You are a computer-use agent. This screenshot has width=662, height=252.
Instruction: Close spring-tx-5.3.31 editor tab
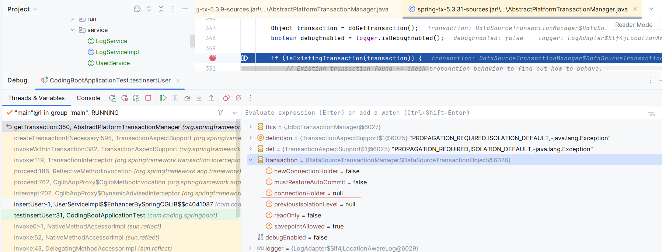point(635,9)
